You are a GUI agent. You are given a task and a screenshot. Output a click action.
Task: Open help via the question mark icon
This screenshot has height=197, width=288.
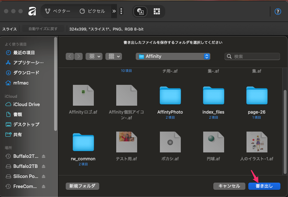(x=278, y=12)
